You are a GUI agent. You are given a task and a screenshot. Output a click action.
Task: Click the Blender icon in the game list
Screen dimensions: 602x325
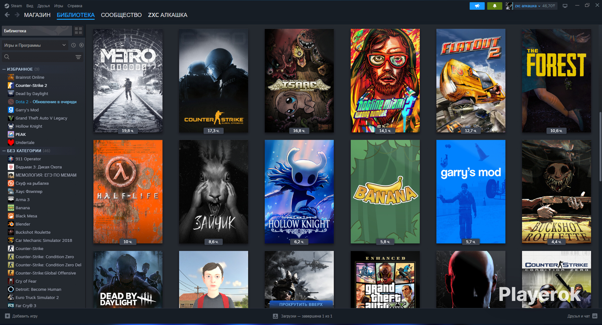[11, 224]
